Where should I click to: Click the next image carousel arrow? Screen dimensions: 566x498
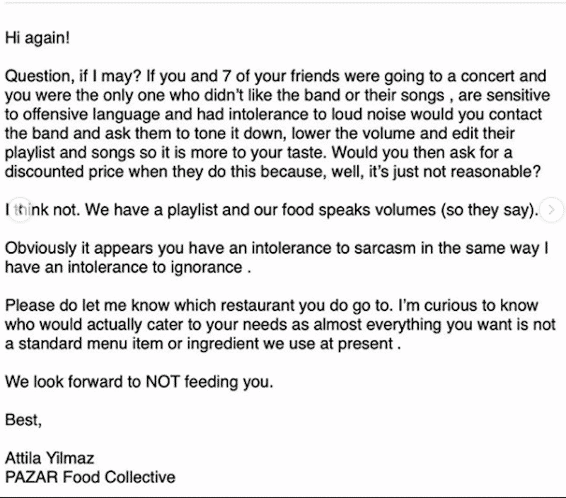pyautogui.click(x=551, y=210)
